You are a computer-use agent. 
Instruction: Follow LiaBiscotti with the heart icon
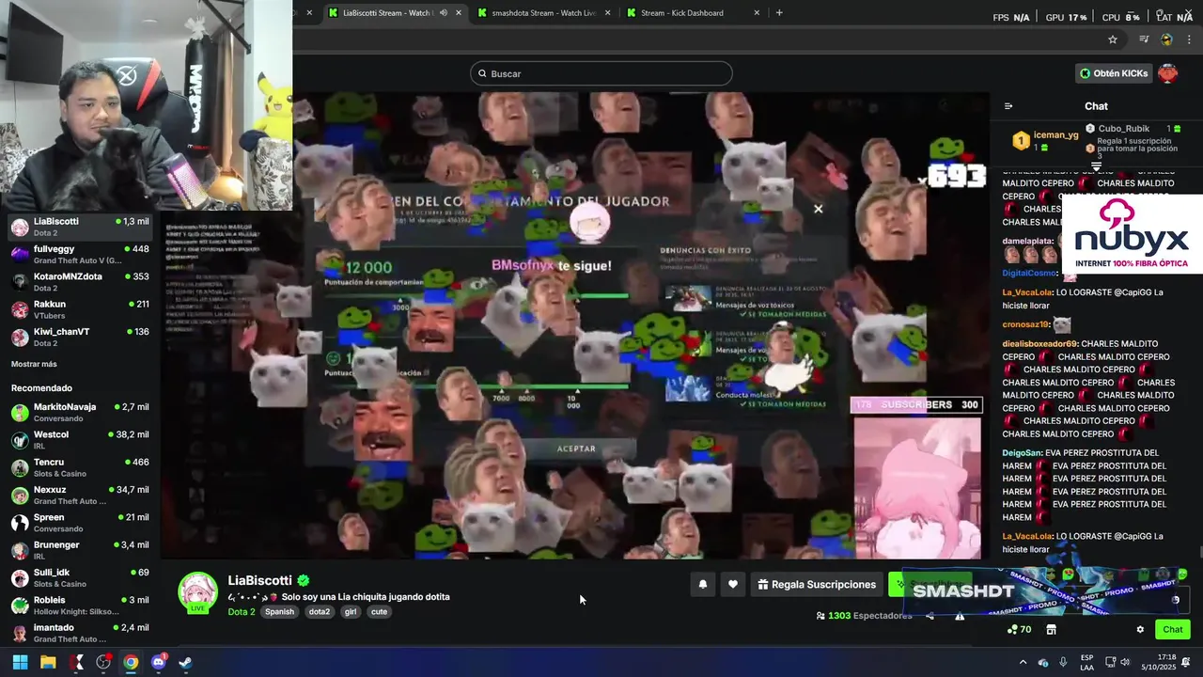pyautogui.click(x=733, y=584)
